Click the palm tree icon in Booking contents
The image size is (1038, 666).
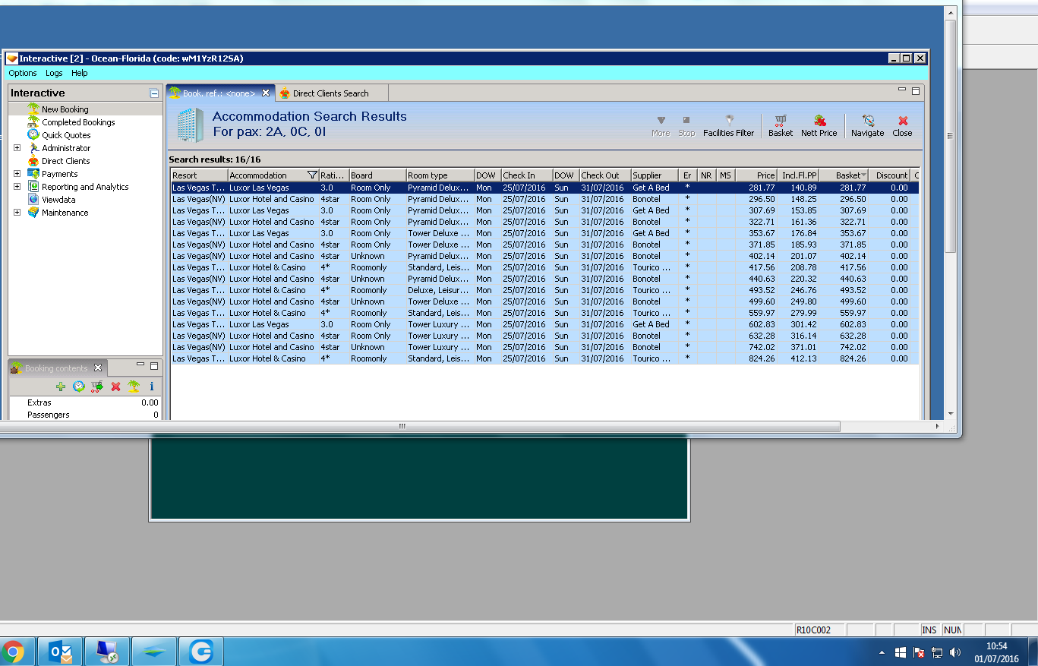click(134, 387)
